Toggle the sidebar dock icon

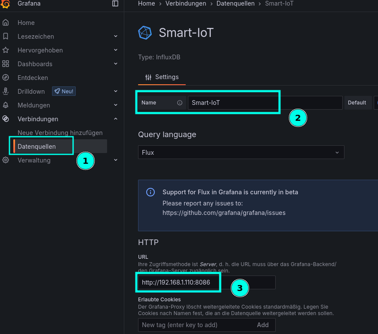pos(115,3)
